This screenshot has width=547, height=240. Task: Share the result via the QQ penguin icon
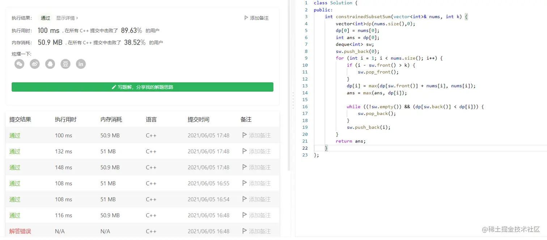[x=50, y=64]
